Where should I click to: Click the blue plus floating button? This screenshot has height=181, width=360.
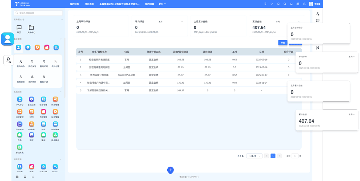(x=170, y=170)
